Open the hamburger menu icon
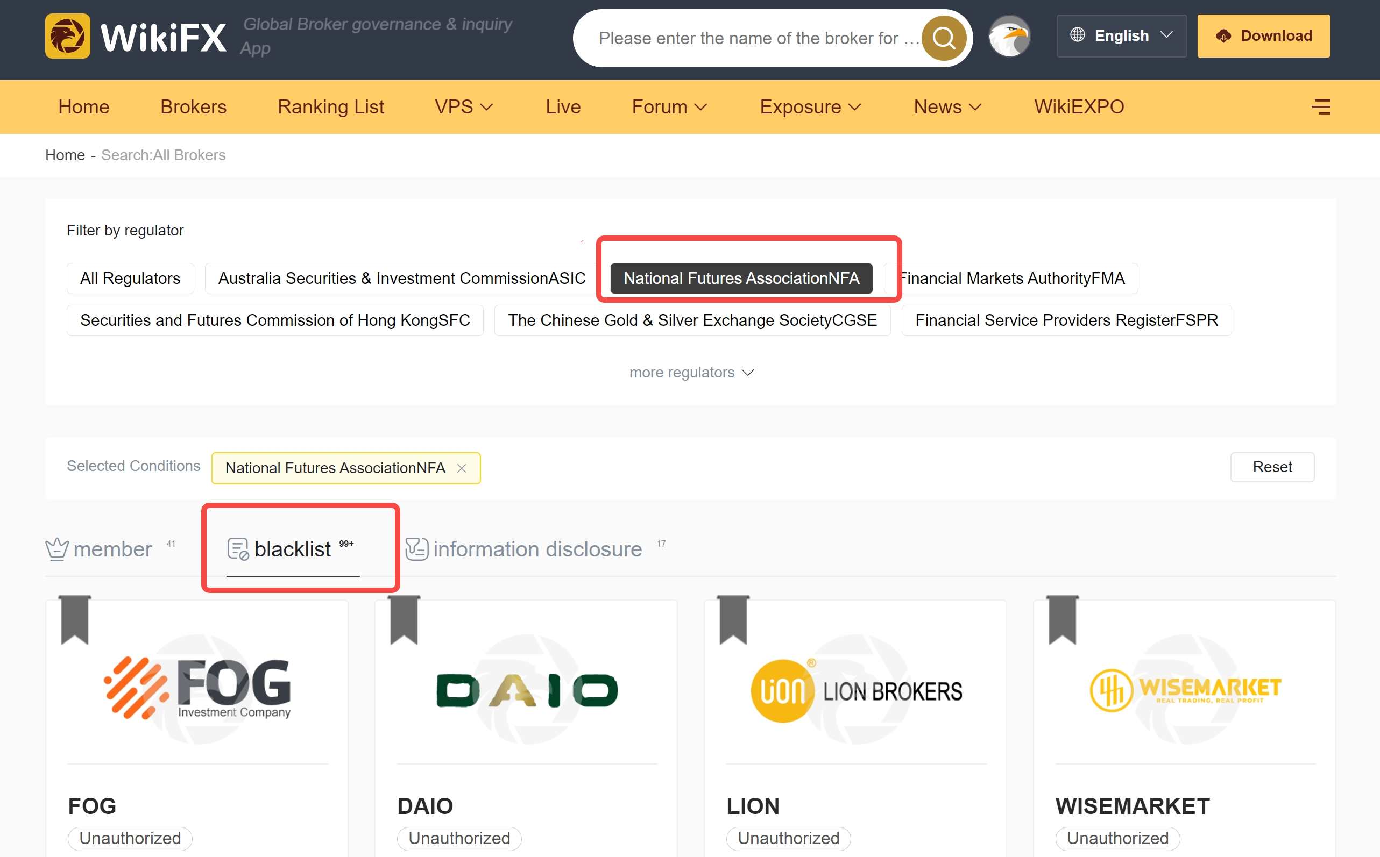 coord(1320,106)
